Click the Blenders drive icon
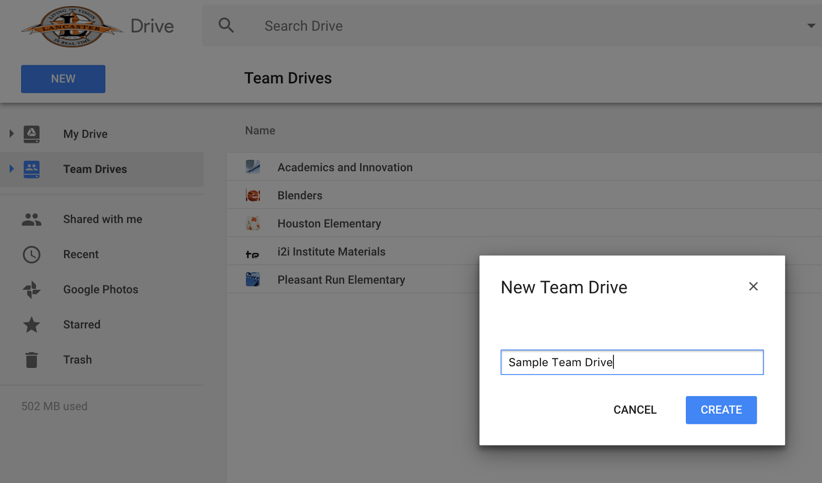The height and width of the screenshot is (483, 822). tap(253, 195)
